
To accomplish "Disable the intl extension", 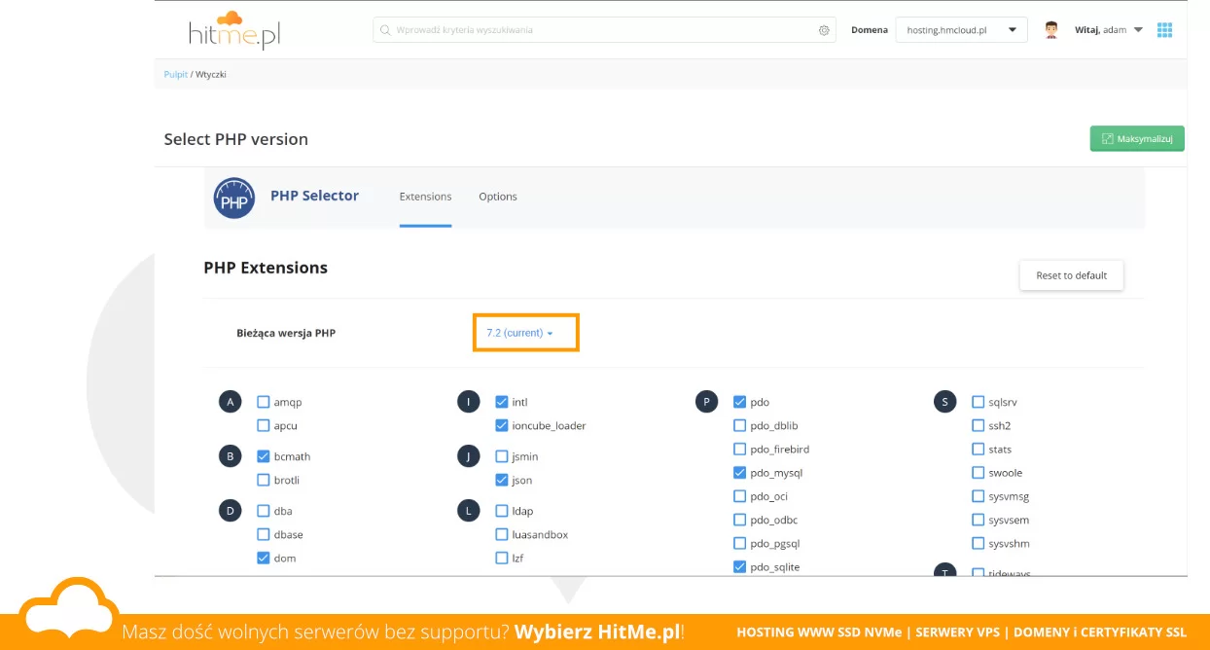I will click(502, 402).
